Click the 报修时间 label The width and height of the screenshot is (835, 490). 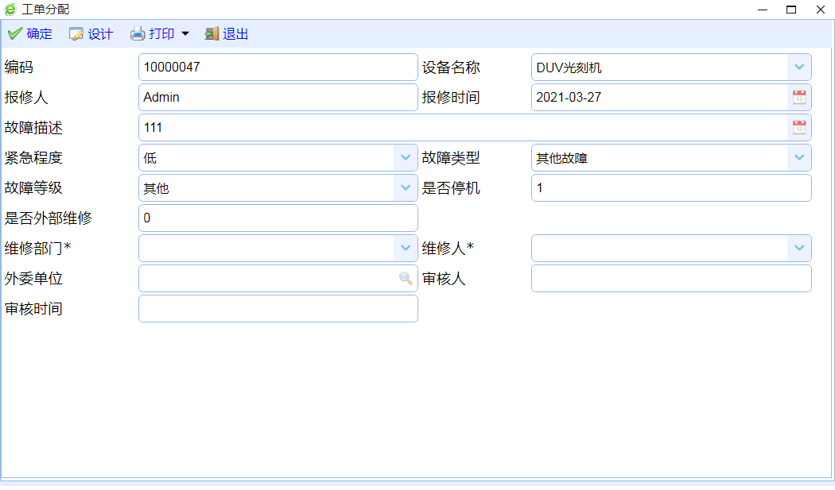(x=451, y=98)
